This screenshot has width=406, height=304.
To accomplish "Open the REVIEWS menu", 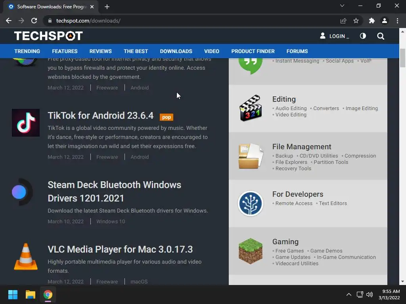I will click(100, 51).
